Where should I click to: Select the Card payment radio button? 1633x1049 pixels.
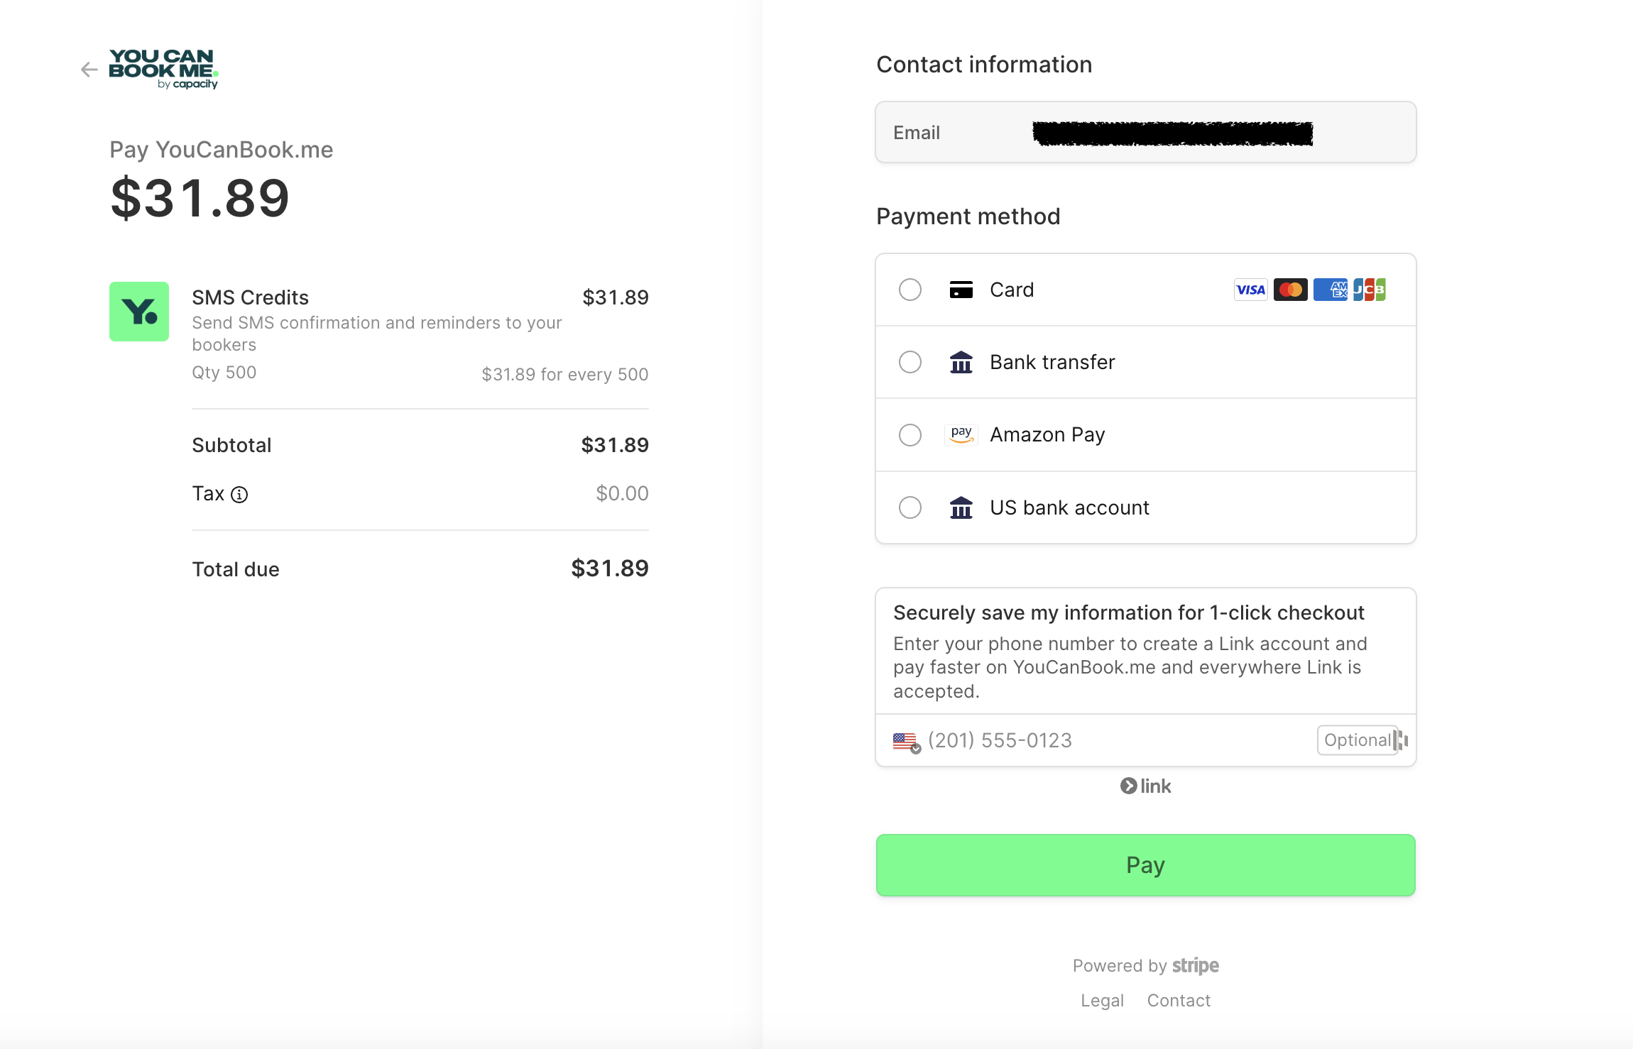click(910, 290)
